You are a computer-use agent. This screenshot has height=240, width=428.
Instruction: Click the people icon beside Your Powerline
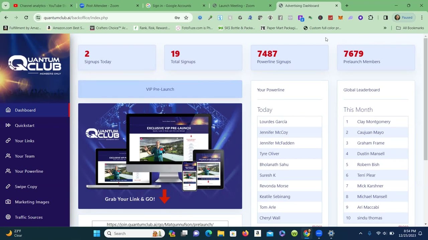click(x=8, y=171)
